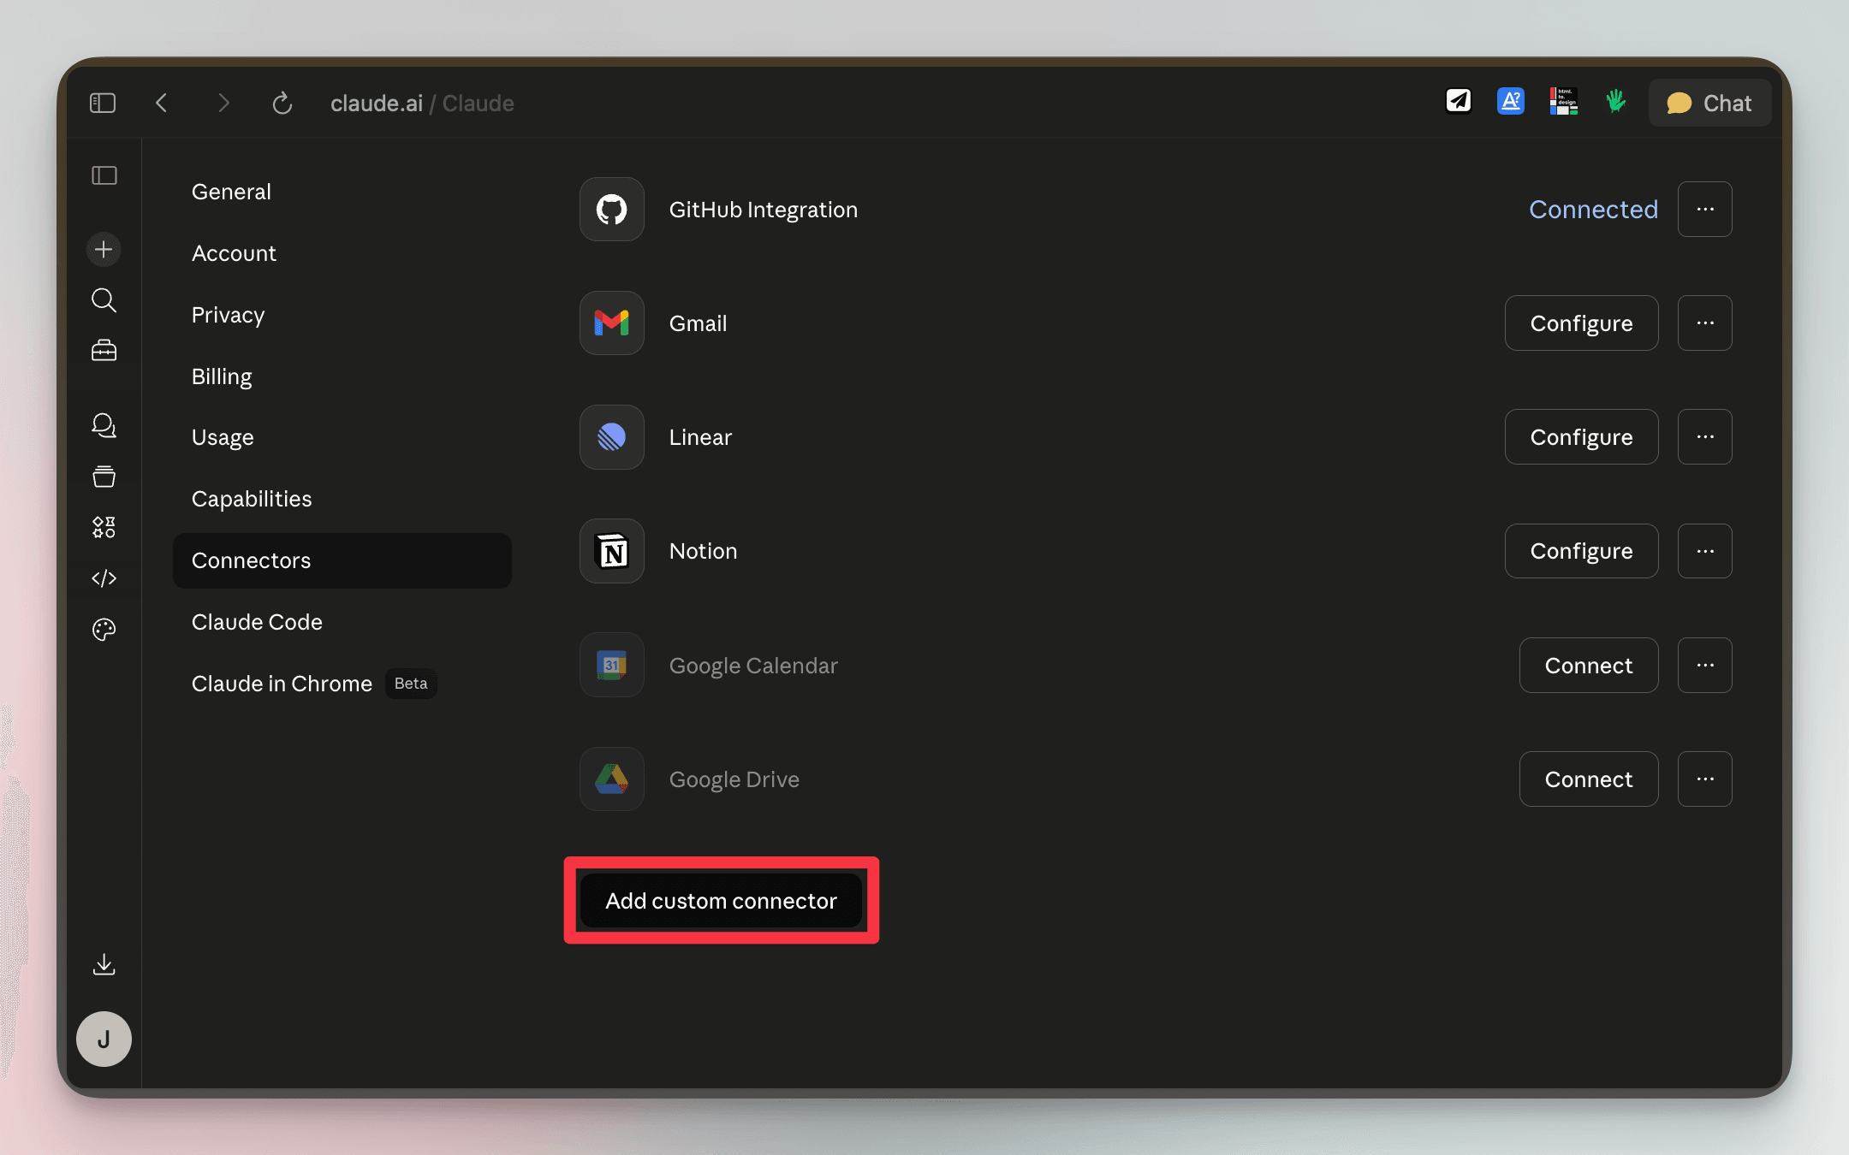Open the blue translate extension icon
Viewport: 1849px width, 1155px height.
tap(1511, 101)
